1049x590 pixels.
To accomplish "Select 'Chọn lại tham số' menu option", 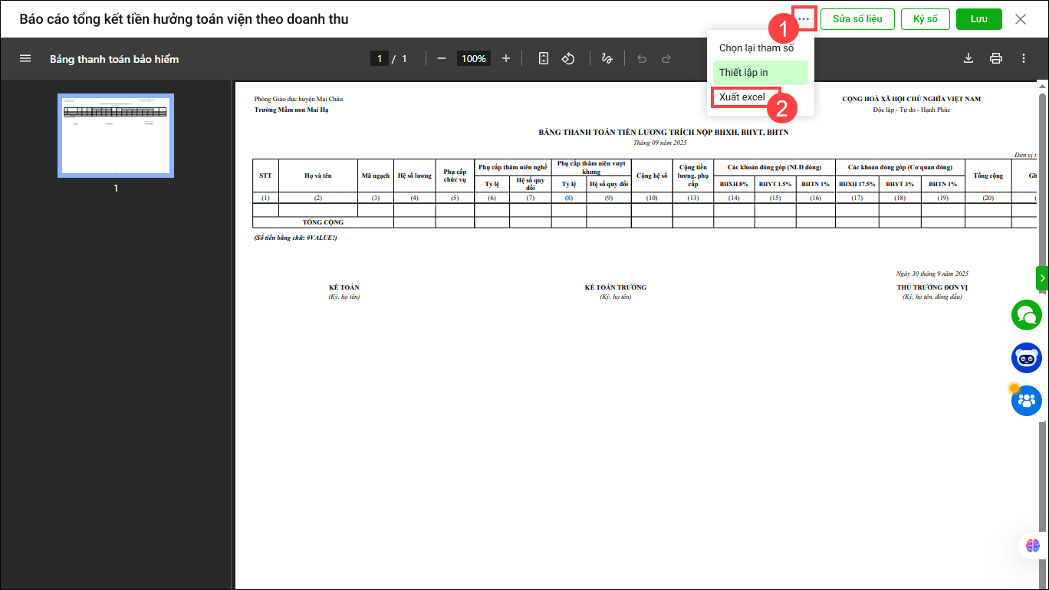I will click(756, 48).
